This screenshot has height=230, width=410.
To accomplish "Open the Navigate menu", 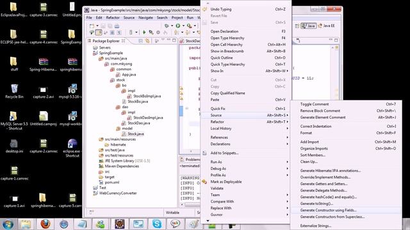I will click(145, 17).
